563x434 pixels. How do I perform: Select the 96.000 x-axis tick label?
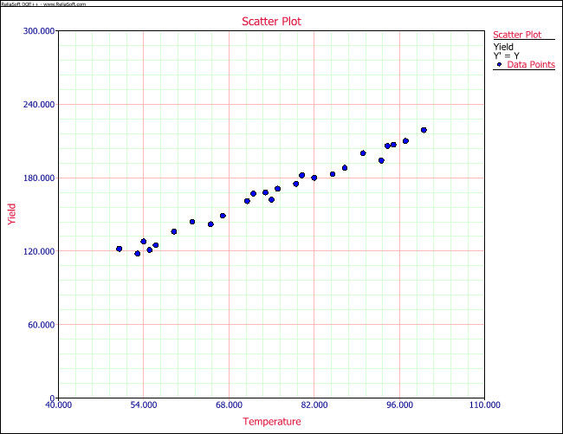coord(399,405)
